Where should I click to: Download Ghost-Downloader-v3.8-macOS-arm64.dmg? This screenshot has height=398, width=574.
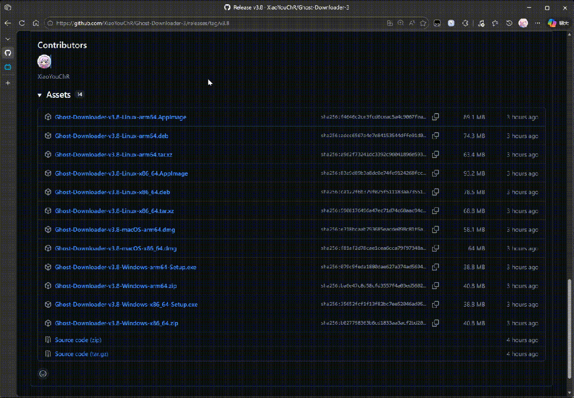tap(115, 230)
